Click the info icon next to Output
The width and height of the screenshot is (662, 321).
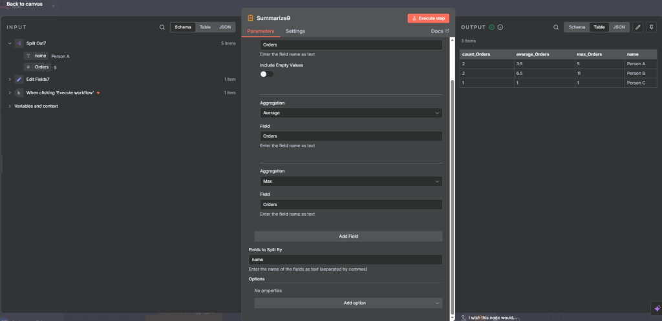[x=500, y=27]
